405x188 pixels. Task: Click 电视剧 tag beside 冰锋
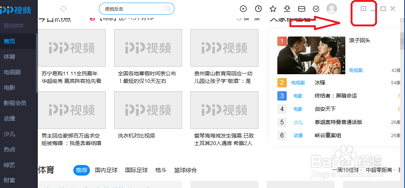click(x=298, y=83)
